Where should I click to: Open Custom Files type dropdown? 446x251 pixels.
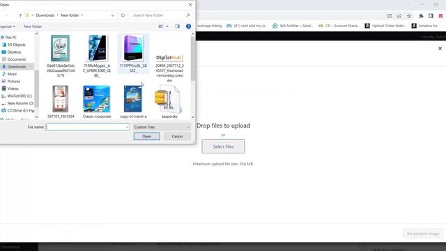pyautogui.click(x=162, y=127)
